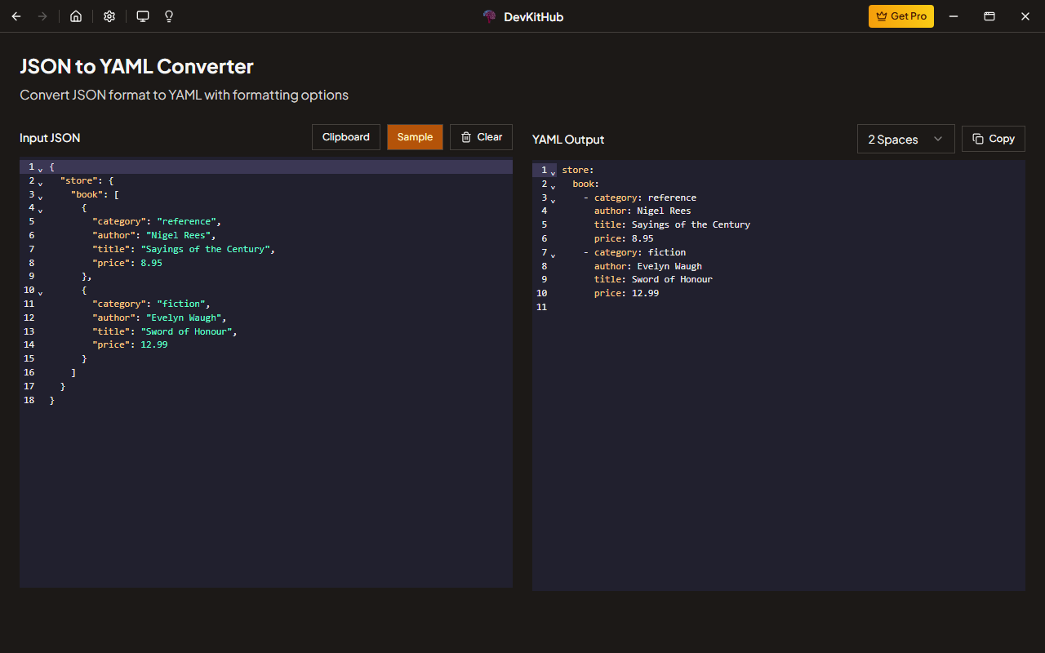
Task: Click the Get Pro button text
Action: tap(909, 16)
